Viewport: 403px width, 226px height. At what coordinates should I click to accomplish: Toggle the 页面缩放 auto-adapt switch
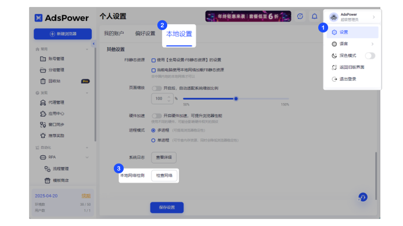point(157,88)
